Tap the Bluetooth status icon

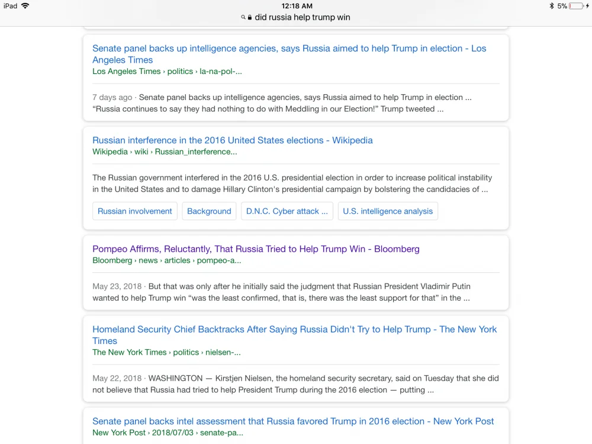click(552, 6)
